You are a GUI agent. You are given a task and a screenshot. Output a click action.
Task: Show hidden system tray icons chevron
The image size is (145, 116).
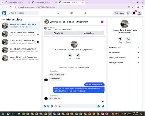point(122,114)
